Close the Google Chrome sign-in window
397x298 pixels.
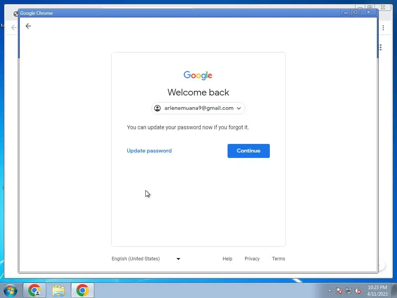pos(369,12)
